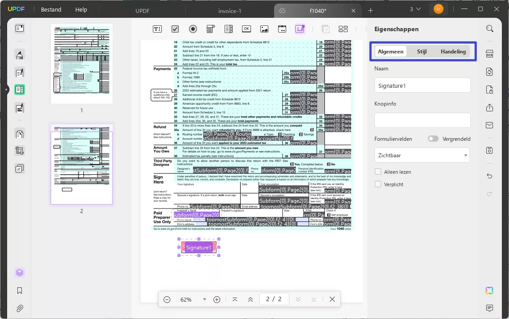Open the Share/export icon in right sidebar
This screenshot has width=509, height=319.
click(x=489, y=107)
